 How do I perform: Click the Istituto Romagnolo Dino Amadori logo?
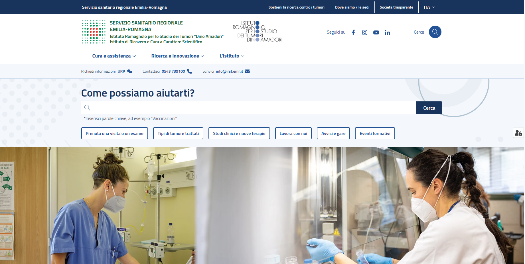pos(257,32)
